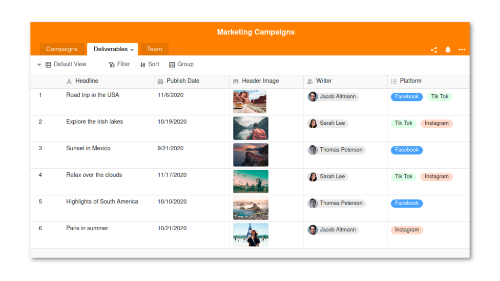500x281 pixels.
Task: Switch to the Campaigns tab
Action: (x=62, y=49)
